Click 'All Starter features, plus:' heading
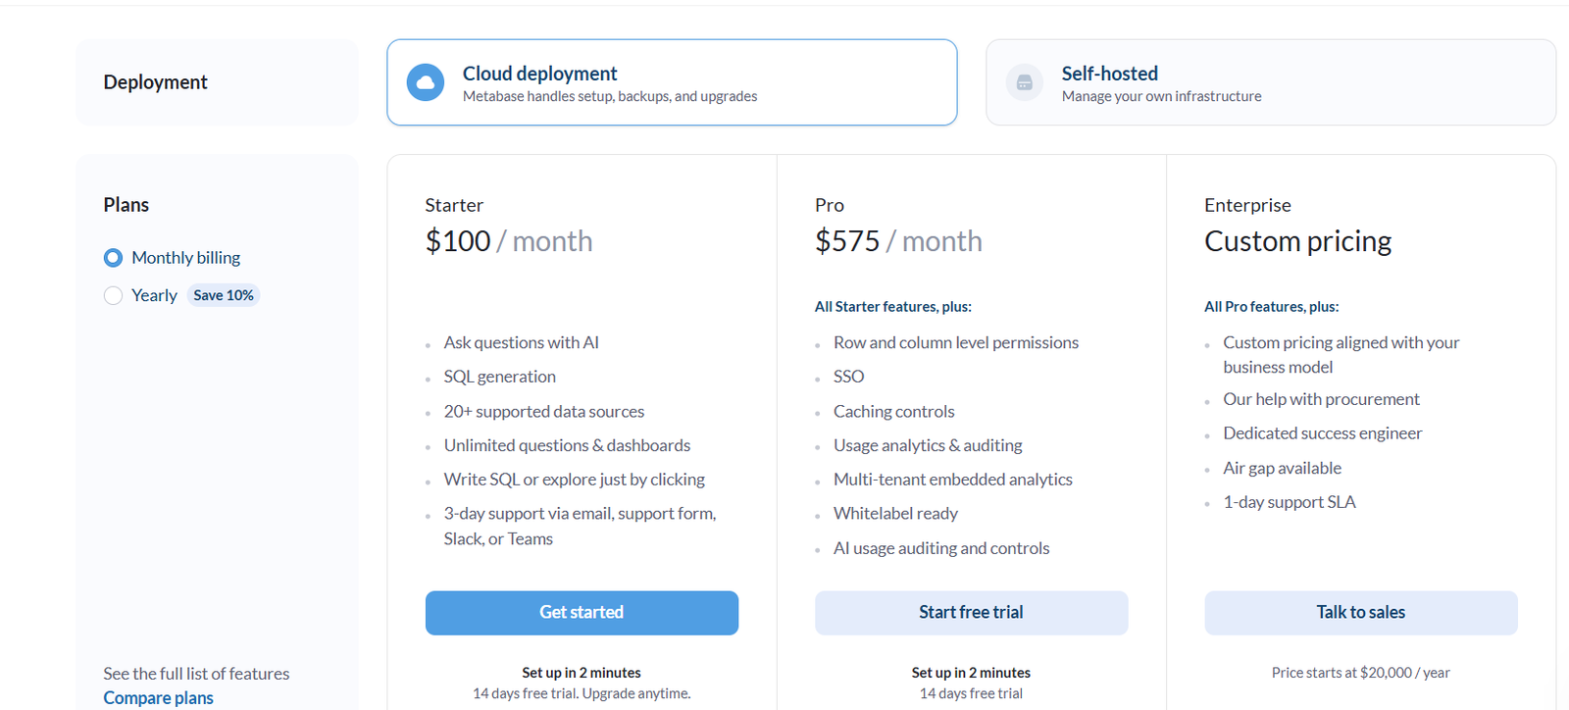Screen dimensions: 1569x710 tap(893, 307)
